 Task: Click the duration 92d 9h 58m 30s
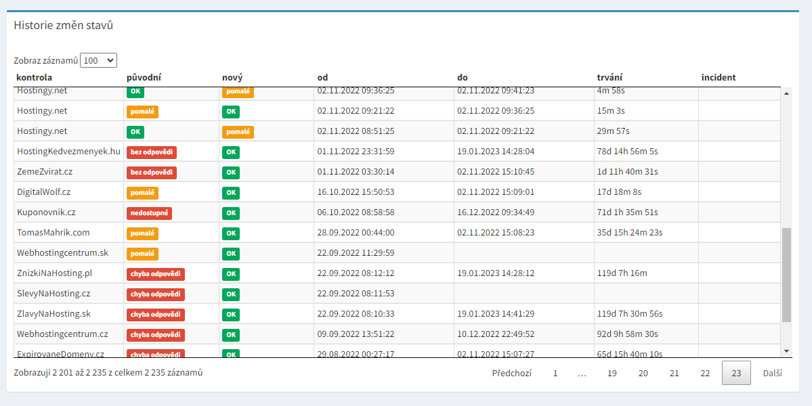pos(627,334)
